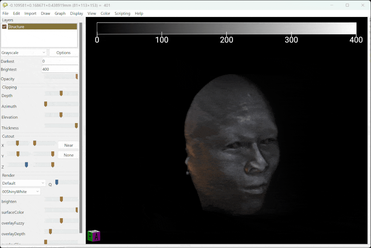Click the Elevation slider handle
Screen dimensions: 371x248
(61, 115)
